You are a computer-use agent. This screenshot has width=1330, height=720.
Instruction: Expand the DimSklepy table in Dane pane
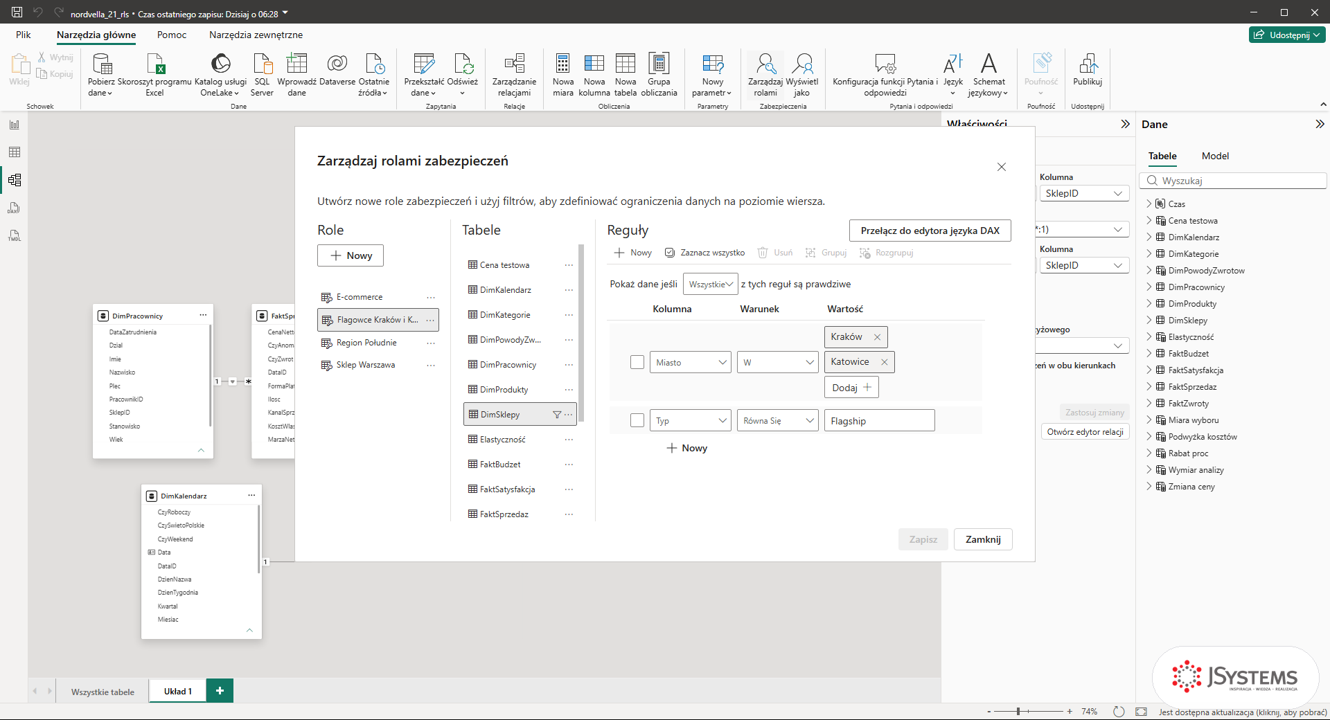[1149, 321]
